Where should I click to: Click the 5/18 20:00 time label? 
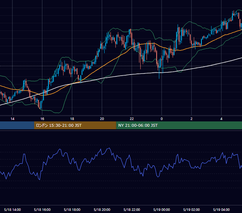pyautogui.click(x=102, y=209)
